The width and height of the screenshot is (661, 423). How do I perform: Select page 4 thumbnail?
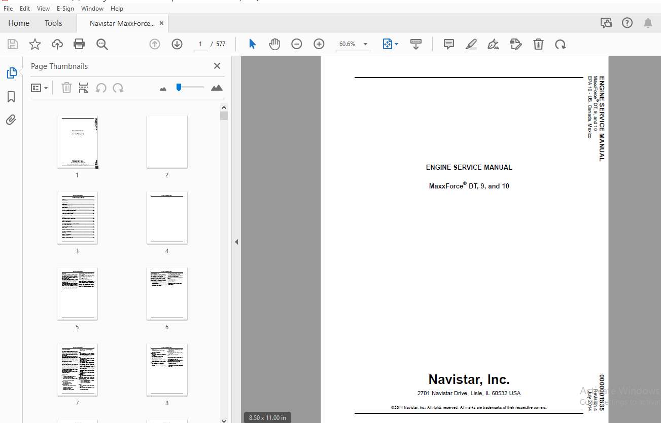pyautogui.click(x=167, y=218)
